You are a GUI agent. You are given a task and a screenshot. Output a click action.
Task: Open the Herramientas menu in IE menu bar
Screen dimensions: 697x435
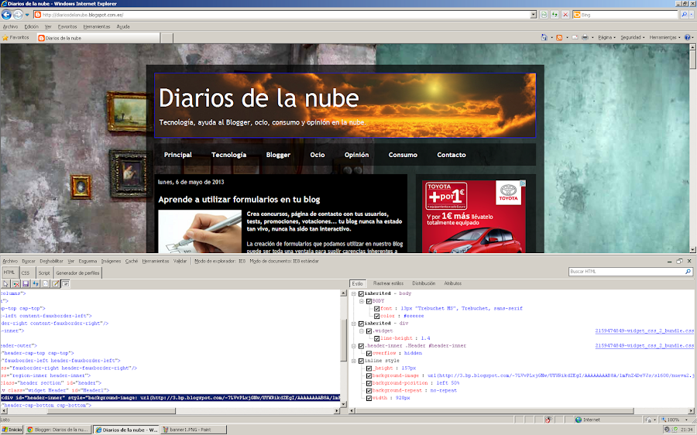click(x=97, y=26)
